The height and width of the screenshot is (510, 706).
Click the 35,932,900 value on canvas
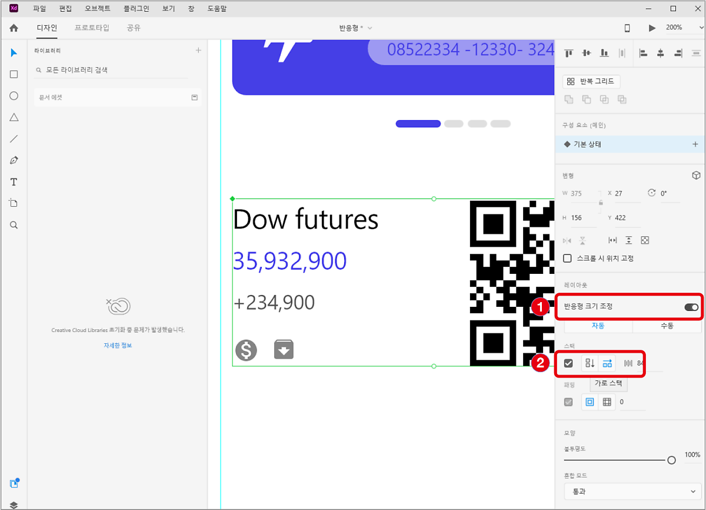click(290, 261)
